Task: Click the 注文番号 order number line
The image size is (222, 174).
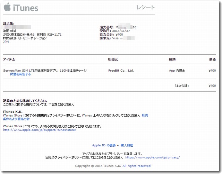Action: (x=118, y=27)
